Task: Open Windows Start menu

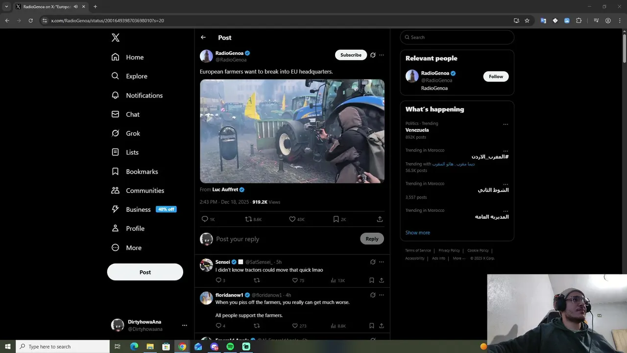Action: click(8, 347)
